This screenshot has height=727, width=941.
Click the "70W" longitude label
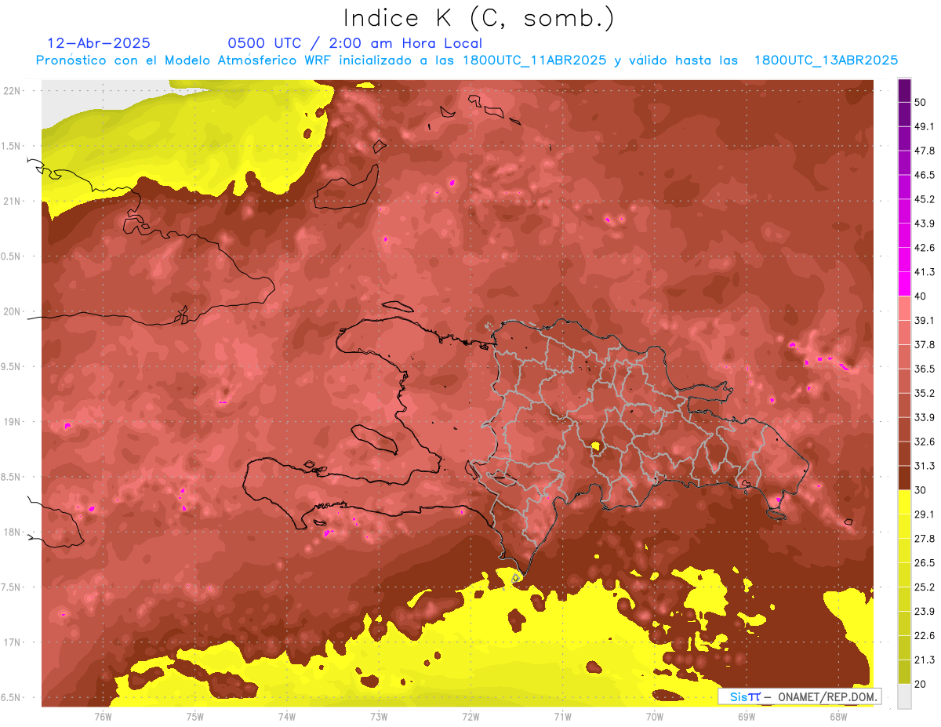click(x=655, y=716)
